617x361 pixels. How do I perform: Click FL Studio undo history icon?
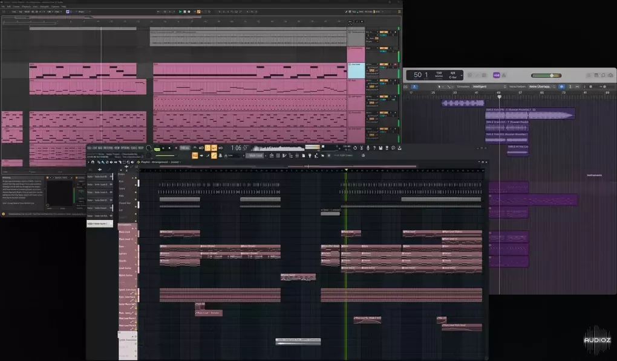coord(355,148)
